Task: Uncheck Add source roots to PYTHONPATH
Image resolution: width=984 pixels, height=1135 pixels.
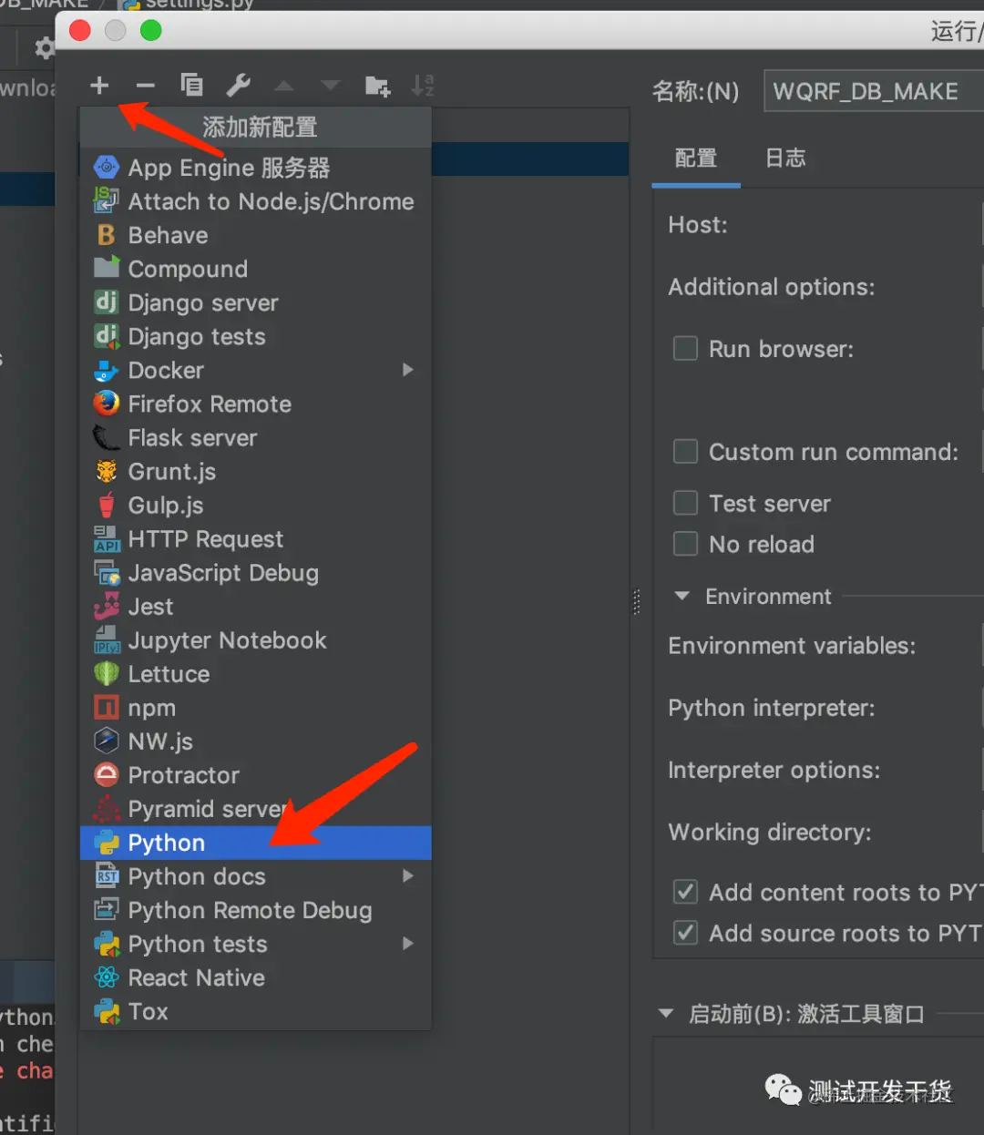Action: pyautogui.click(x=685, y=933)
